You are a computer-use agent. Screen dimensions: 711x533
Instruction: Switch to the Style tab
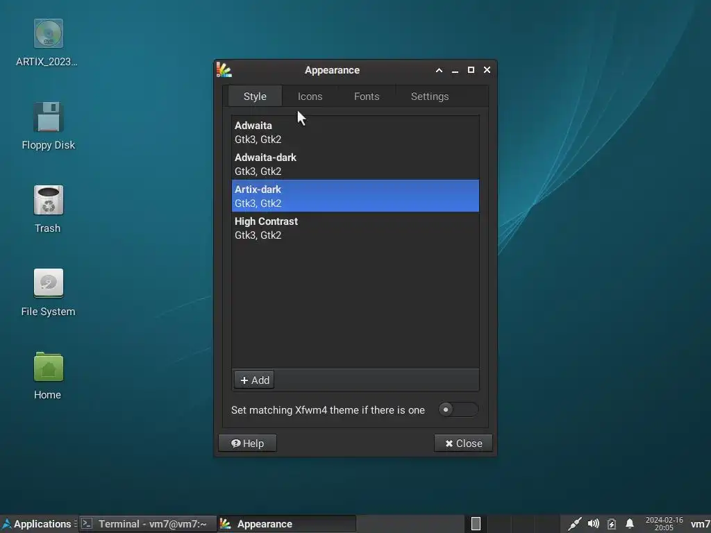coord(255,96)
